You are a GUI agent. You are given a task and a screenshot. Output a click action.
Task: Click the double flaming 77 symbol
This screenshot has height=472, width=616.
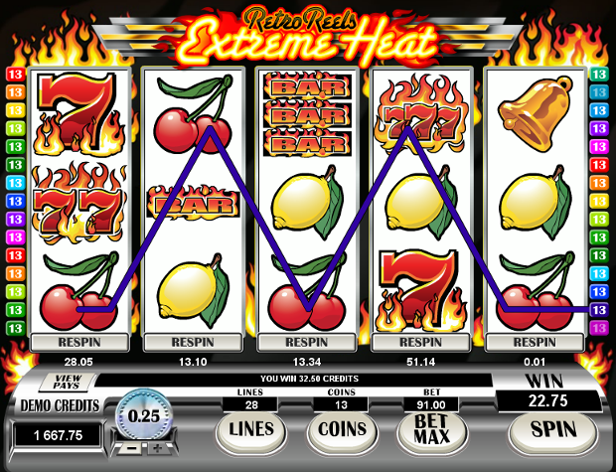tap(78, 203)
